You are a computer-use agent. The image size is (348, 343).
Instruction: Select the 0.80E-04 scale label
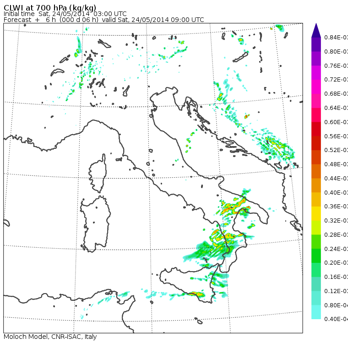336,305
